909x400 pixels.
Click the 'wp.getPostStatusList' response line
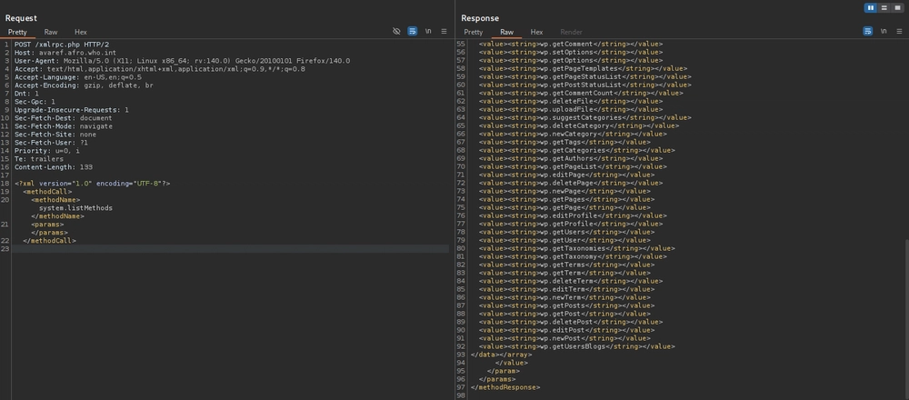click(584, 85)
